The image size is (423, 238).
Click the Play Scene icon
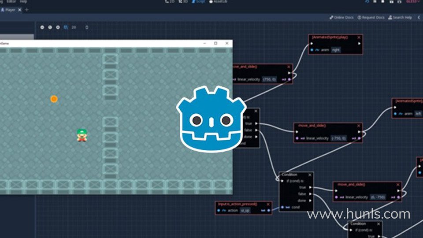point(391,1)
